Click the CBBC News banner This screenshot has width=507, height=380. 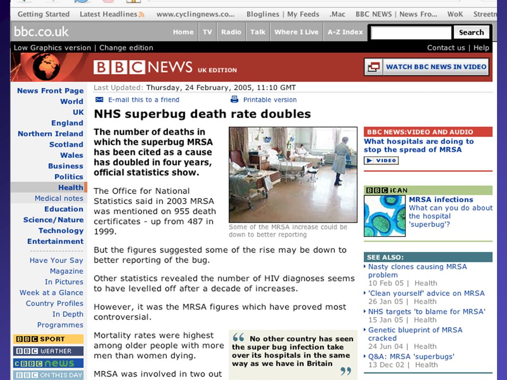pos(48,363)
